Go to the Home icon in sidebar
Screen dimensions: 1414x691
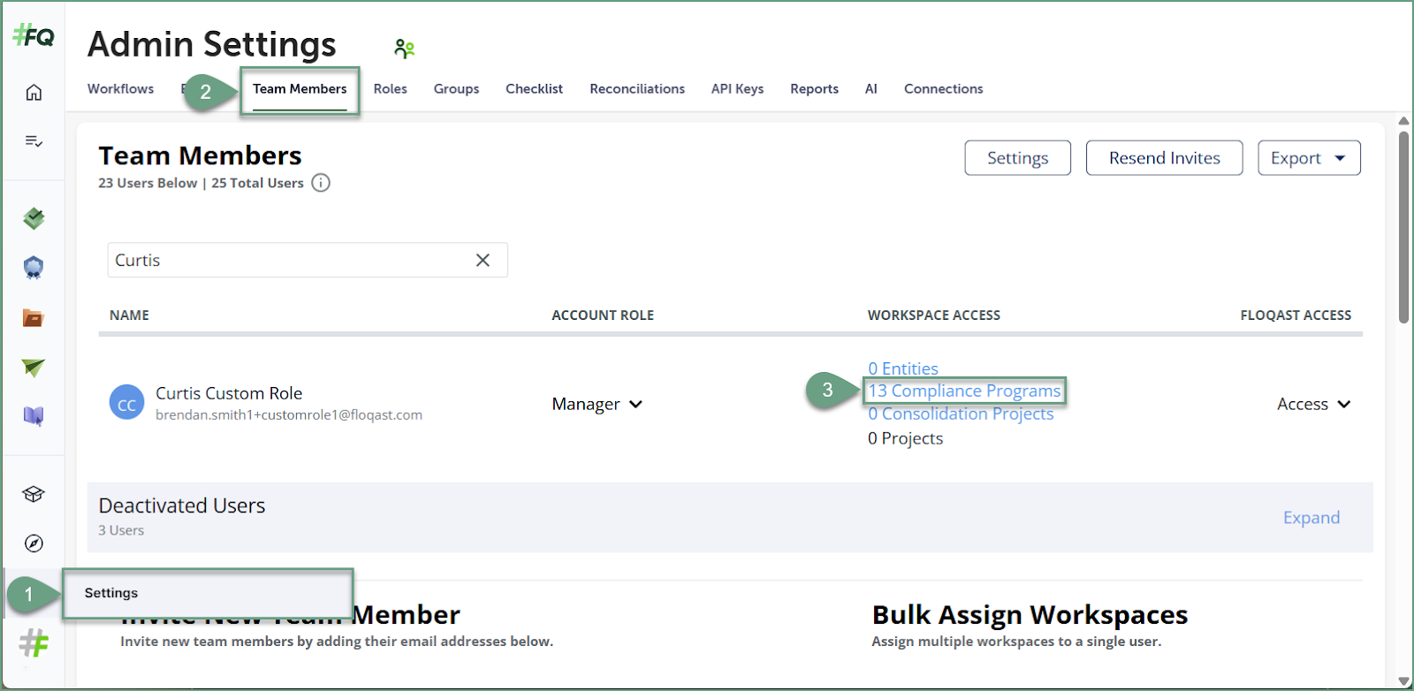click(x=34, y=92)
